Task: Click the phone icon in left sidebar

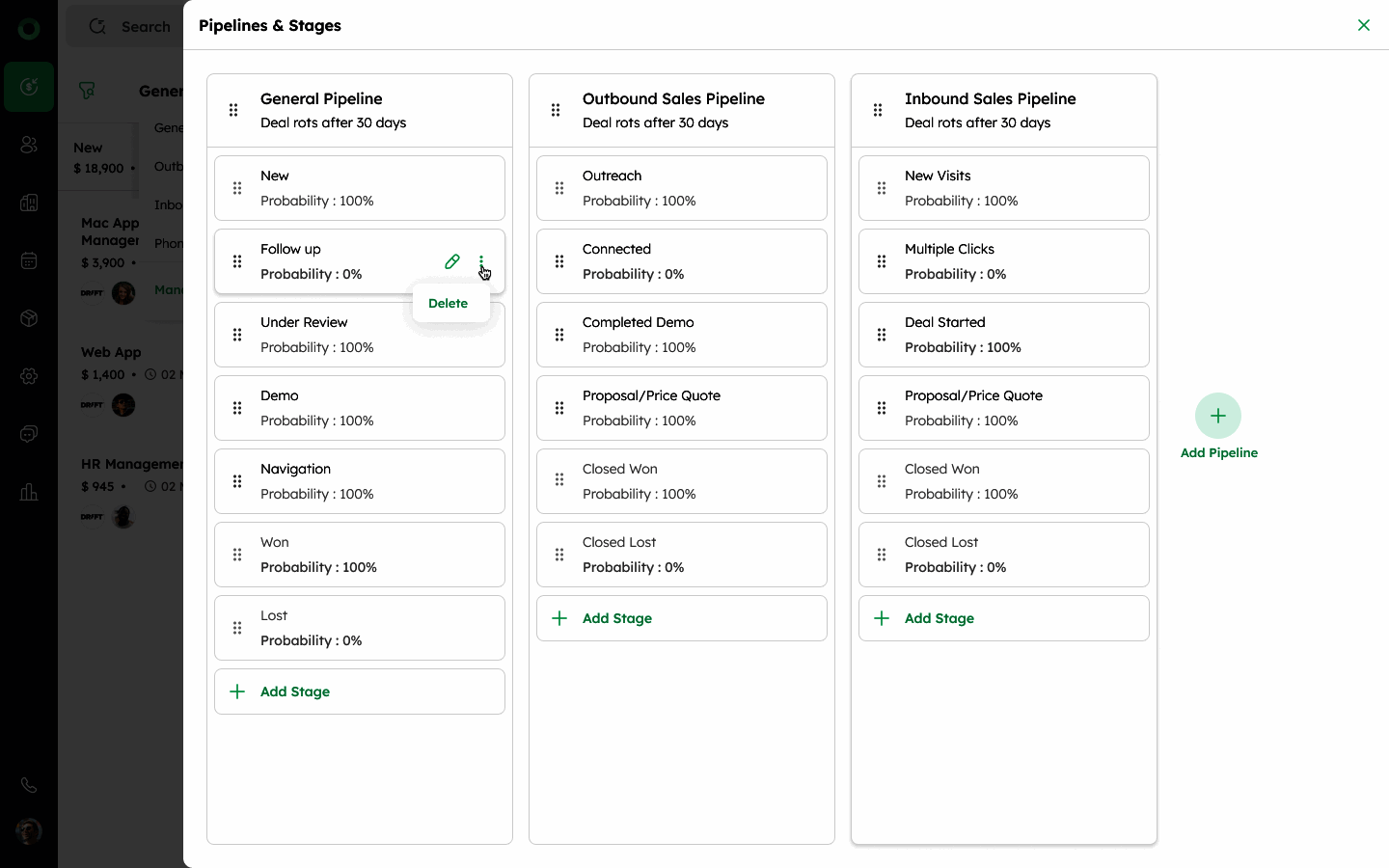Action: [x=29, y=785]
